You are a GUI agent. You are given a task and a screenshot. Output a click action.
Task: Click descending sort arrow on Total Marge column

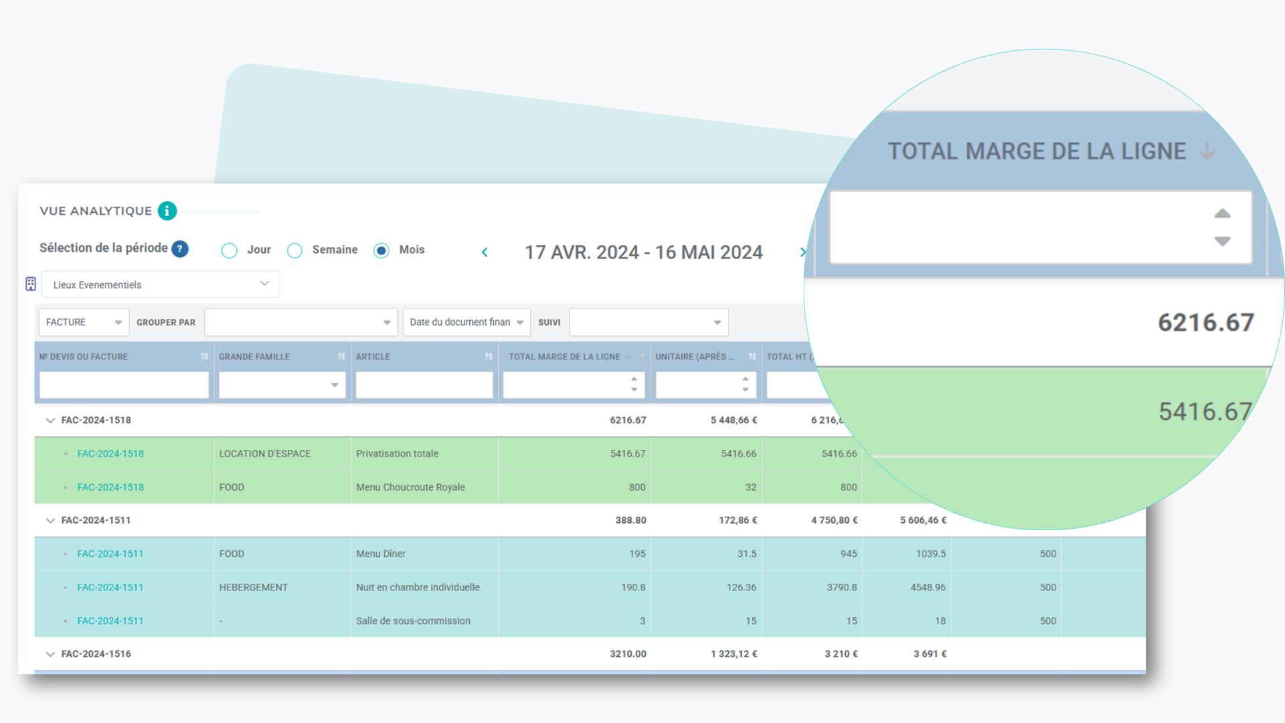pos(628,357)
